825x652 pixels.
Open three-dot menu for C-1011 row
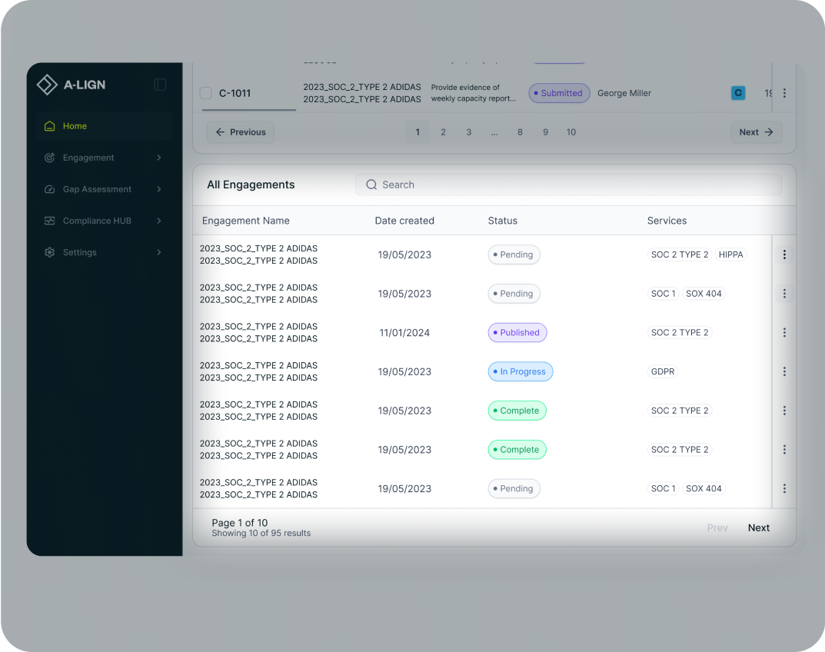(x=784, y=93)
